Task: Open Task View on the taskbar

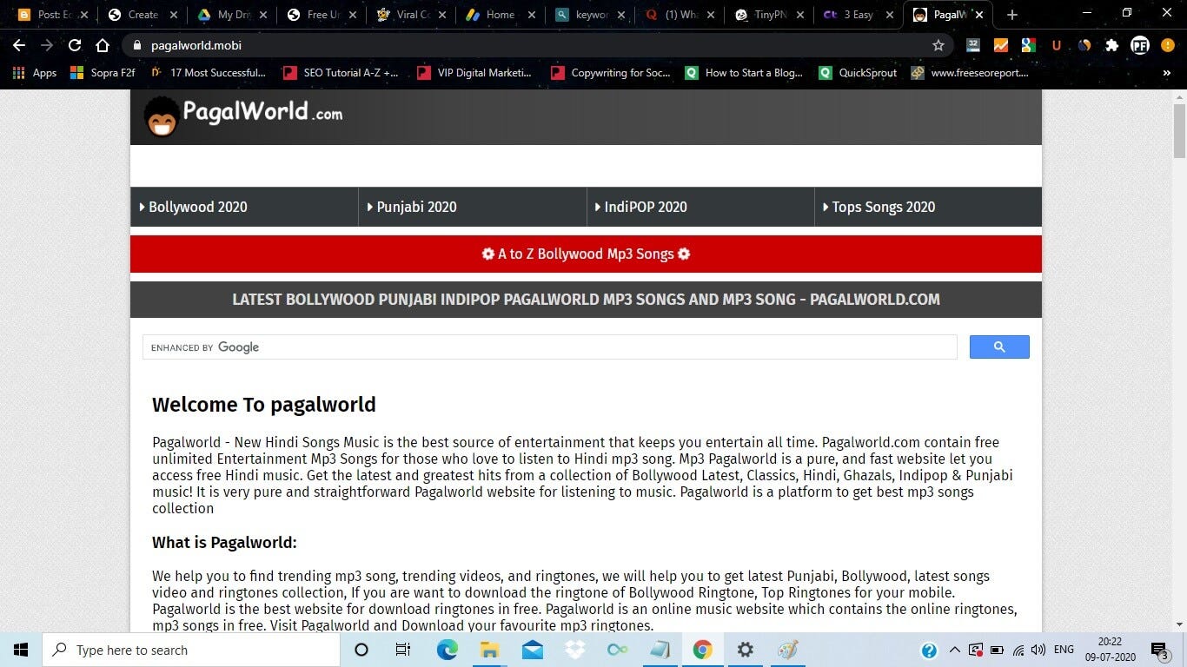Action: (x=403, y=650)
